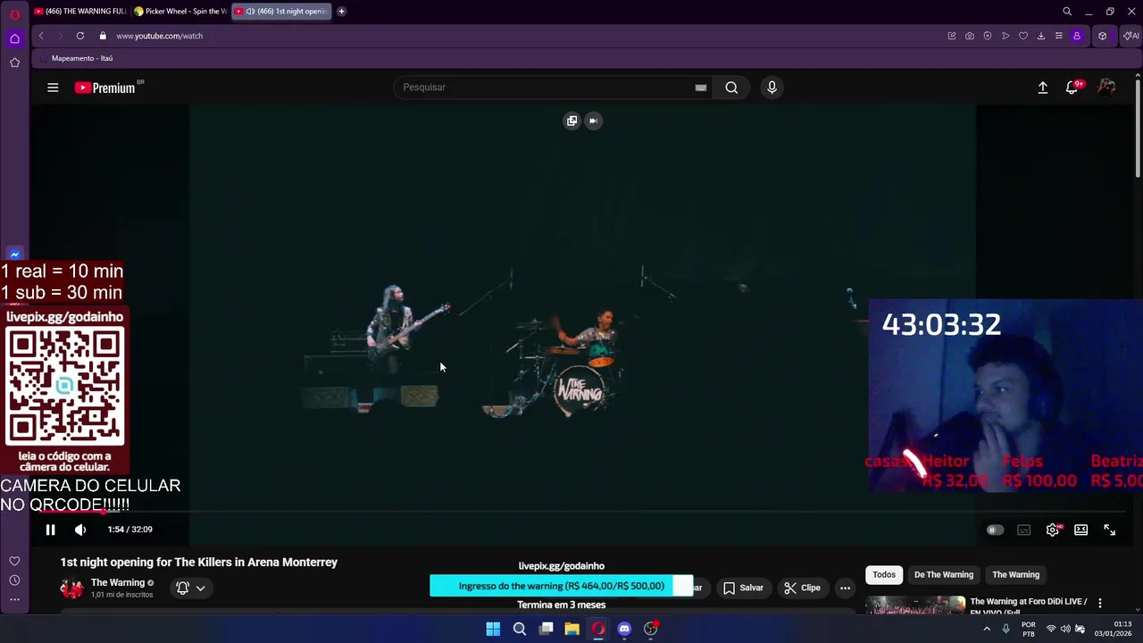Open Opera extensions cube icon
This screenshot has width=1143, height=643.
1103,36
